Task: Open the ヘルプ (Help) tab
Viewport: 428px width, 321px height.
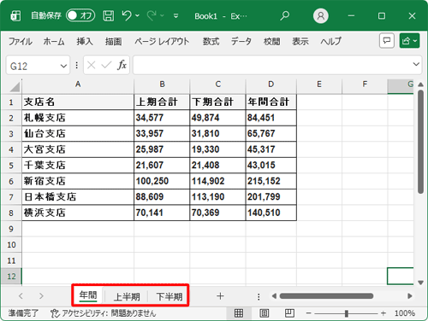Action: [330, 42]
